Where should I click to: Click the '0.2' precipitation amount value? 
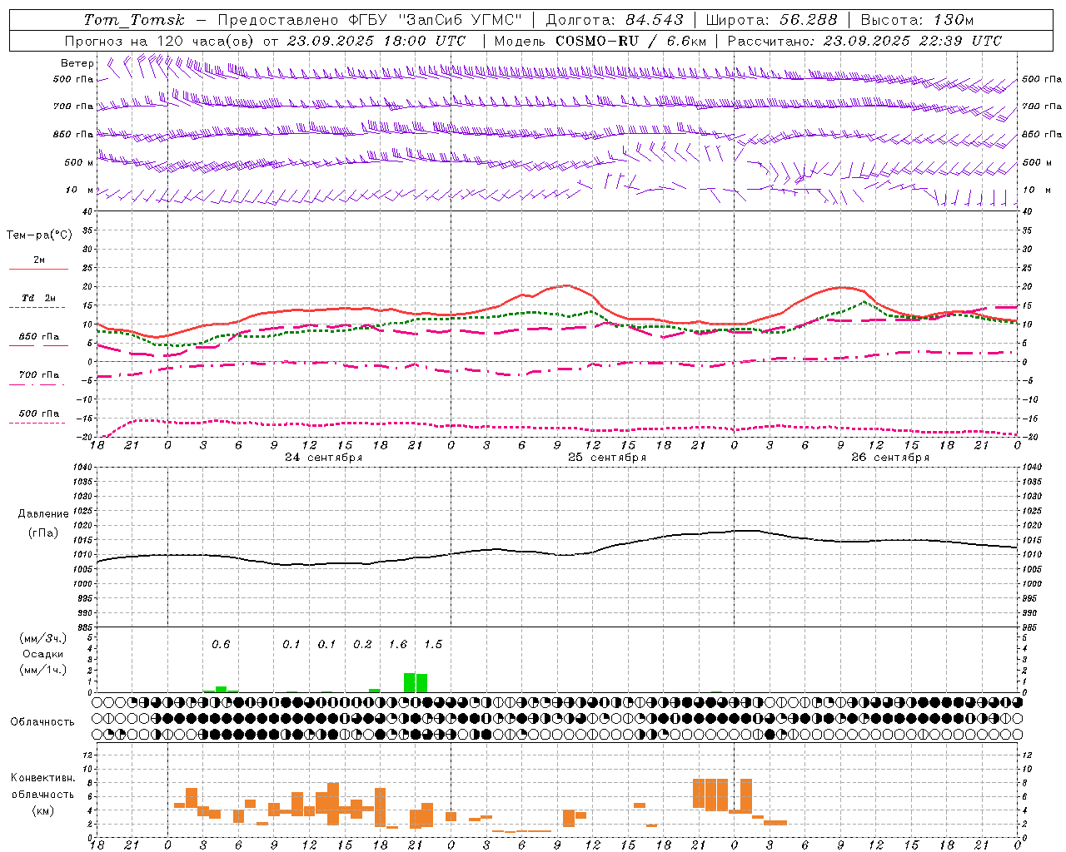[362, 645]
